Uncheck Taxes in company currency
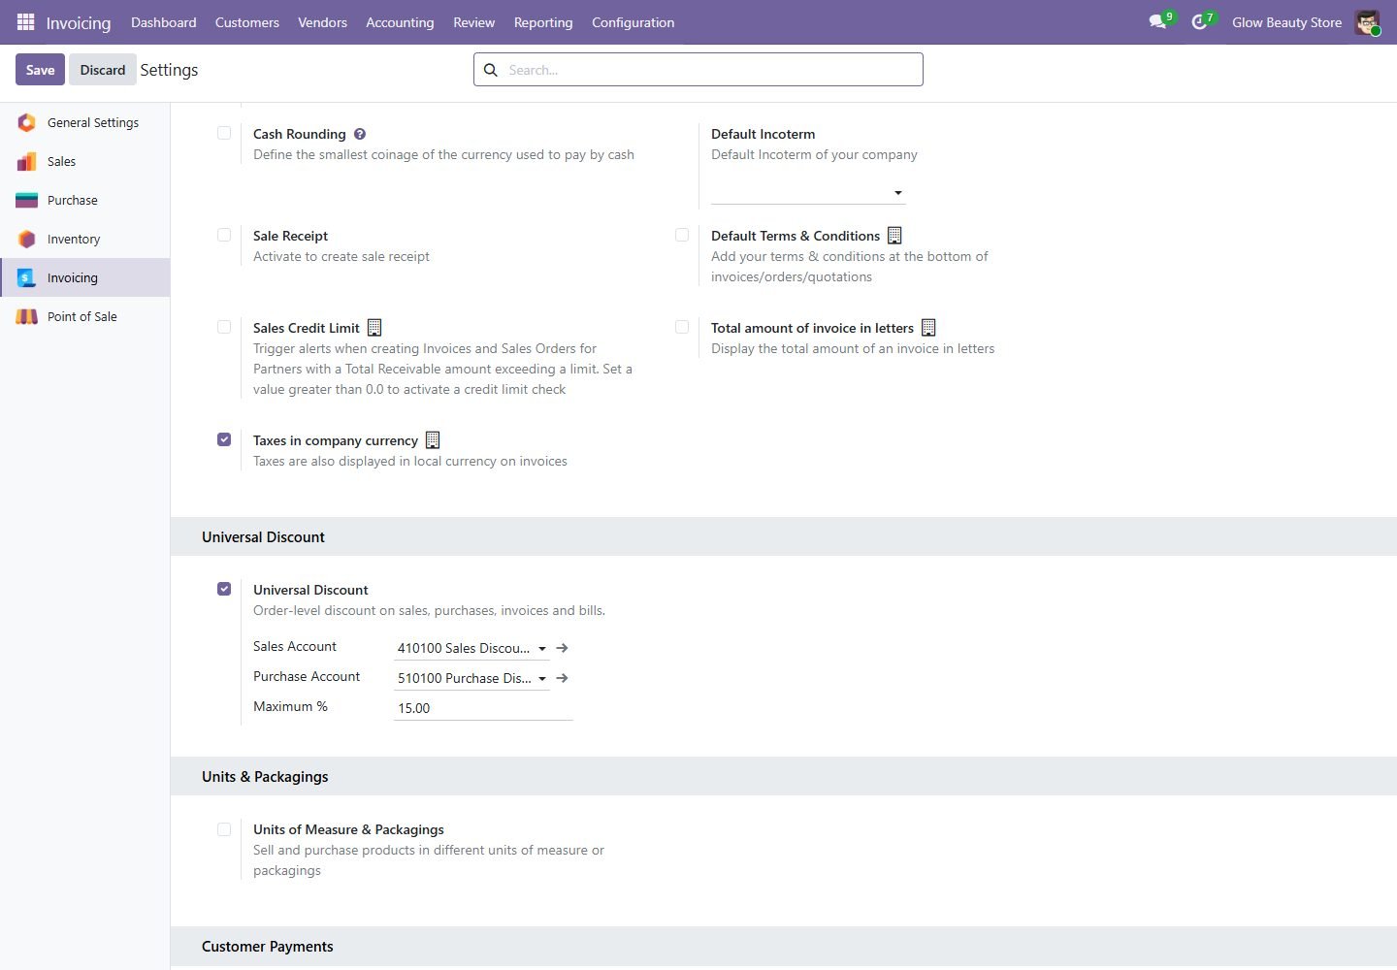The width and height of the screenshot is (1397, 970). 224,439
